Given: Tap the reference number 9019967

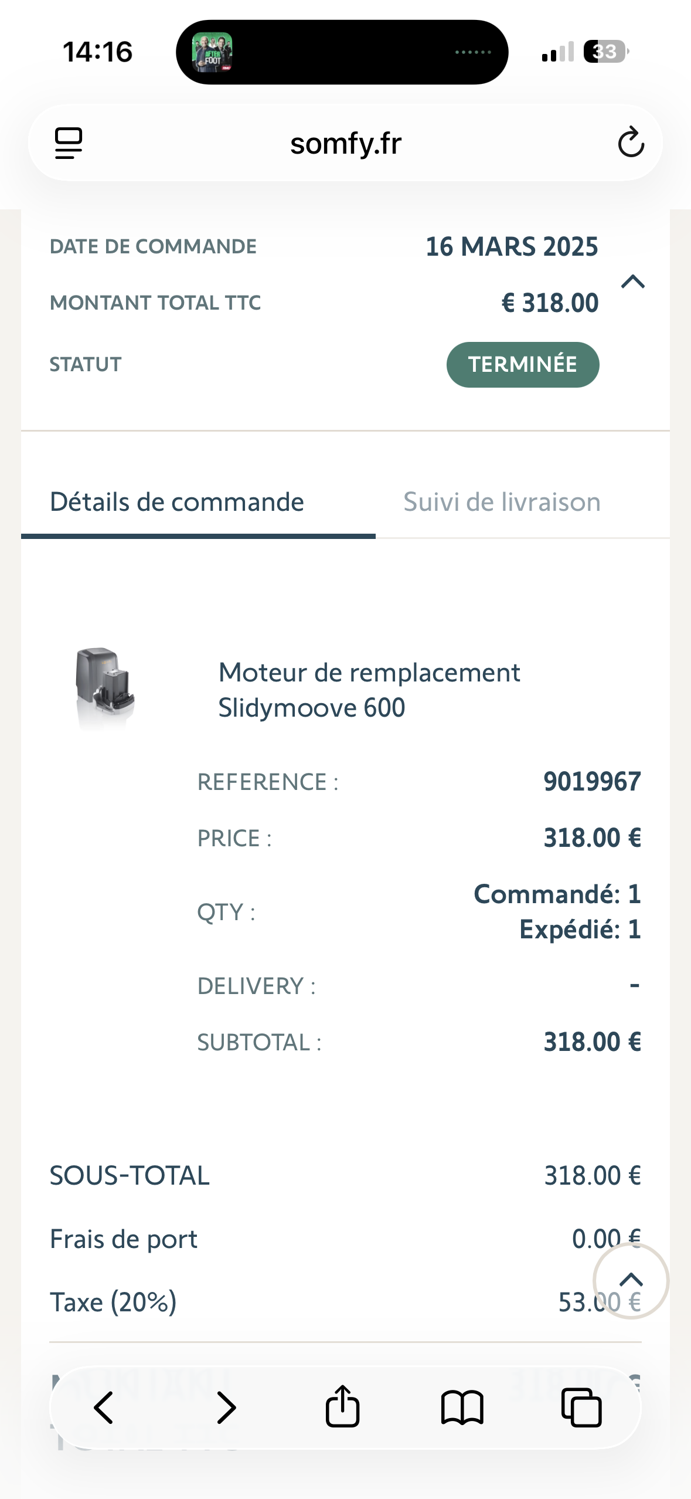Looking at the screenshot, I should (x=592, y=781).
